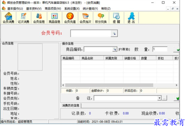187x131 pixels.
Task: Select the 消费历史信息 tab
Action: 71,106
